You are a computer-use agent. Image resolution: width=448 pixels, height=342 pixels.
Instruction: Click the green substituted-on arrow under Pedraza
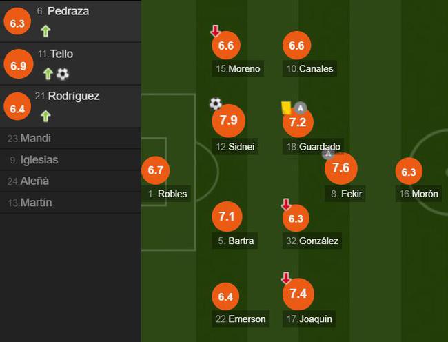coord(45,30)
